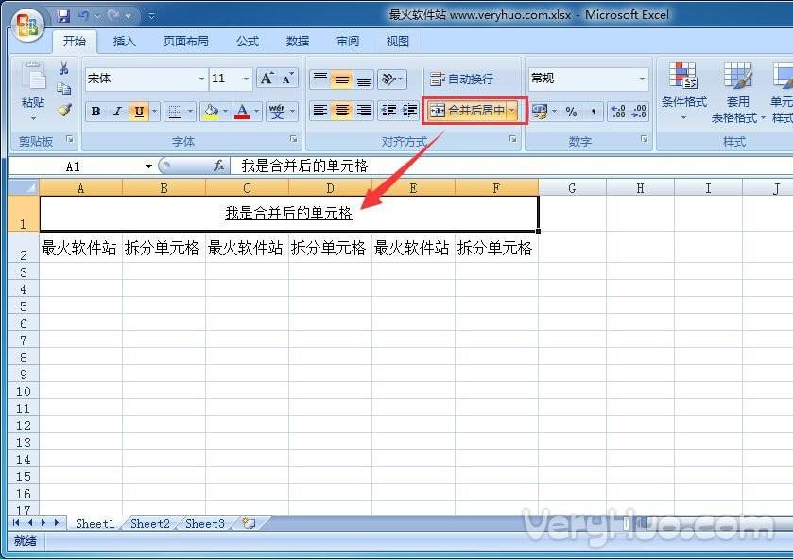793x559 pixels.
Task: Copy selection using copy icon
Action: (63, 89)
